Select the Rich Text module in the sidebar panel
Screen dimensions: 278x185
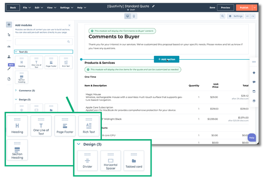(x=66, y=63)
